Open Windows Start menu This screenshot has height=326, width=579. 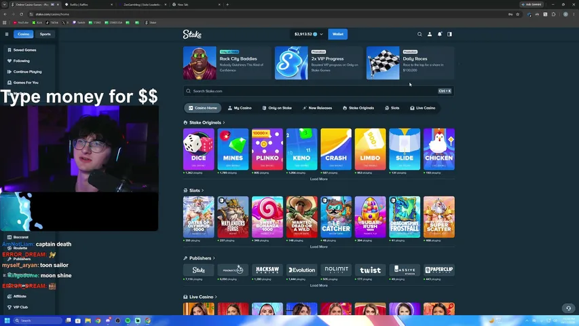click(x=7, y=321)
